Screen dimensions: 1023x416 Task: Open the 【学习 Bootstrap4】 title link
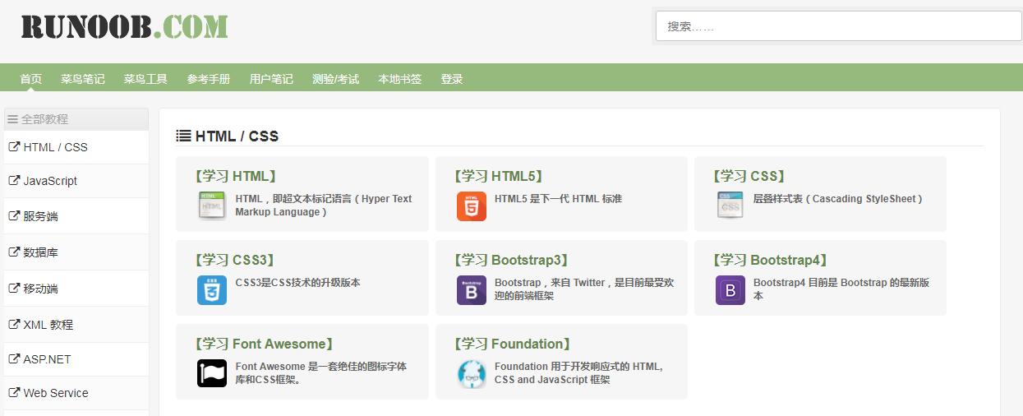click(x=771, y=260)
